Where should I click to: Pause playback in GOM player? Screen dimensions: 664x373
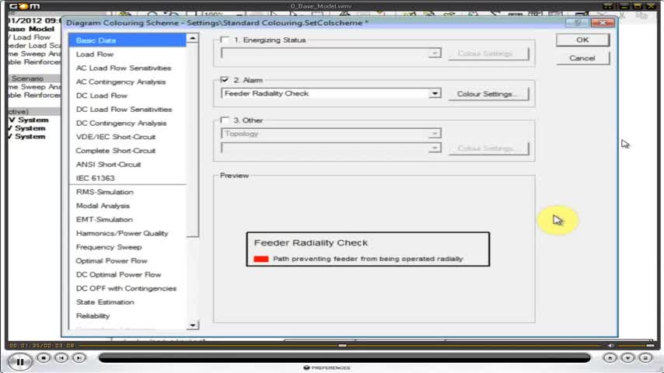pyautogui.click(x=19, y=362)
